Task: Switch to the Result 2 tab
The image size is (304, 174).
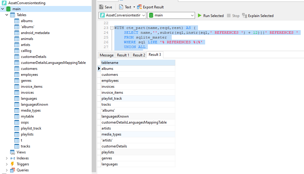Action: tap(139, 55)
